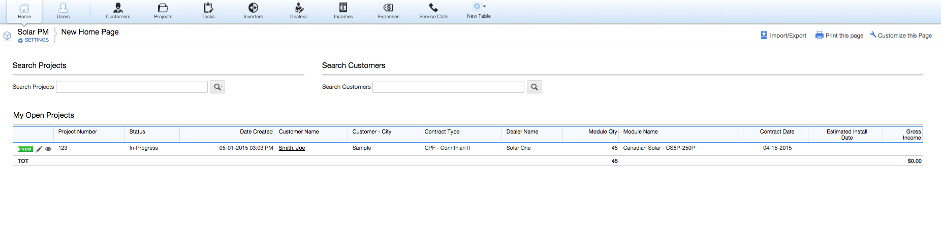Sort by Project Number column
The image size is (941, 233).
pyautogui.click(x=77, y=131)
